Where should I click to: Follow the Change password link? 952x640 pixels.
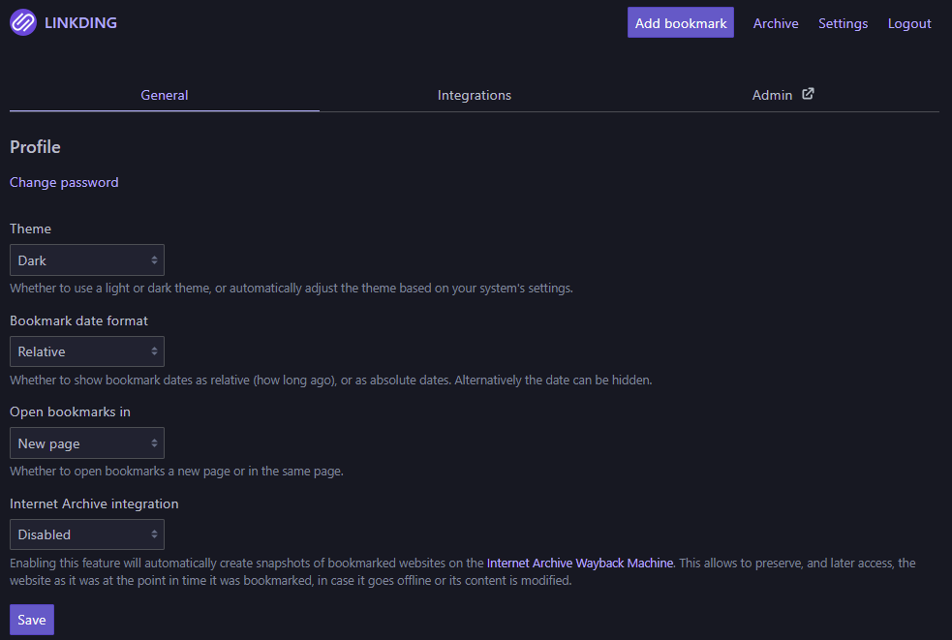tap(64, 182)
